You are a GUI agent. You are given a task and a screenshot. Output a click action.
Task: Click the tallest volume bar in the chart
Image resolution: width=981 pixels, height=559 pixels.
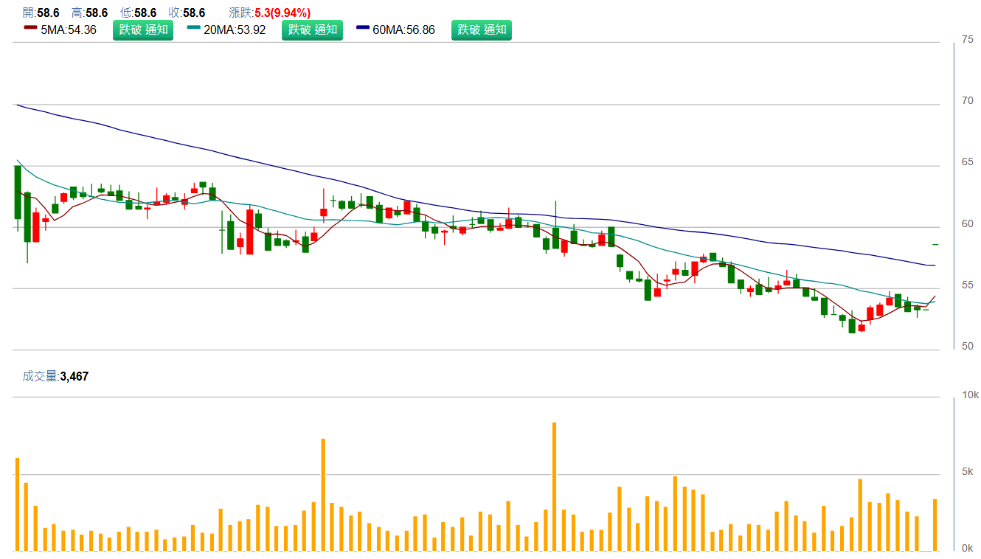[x=554, y=487]
